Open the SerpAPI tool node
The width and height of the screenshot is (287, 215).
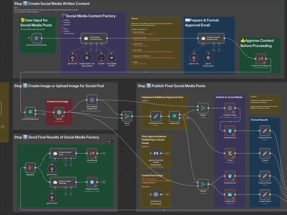(101, 58)
